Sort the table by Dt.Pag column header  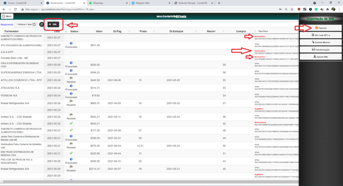pos(117,31)
